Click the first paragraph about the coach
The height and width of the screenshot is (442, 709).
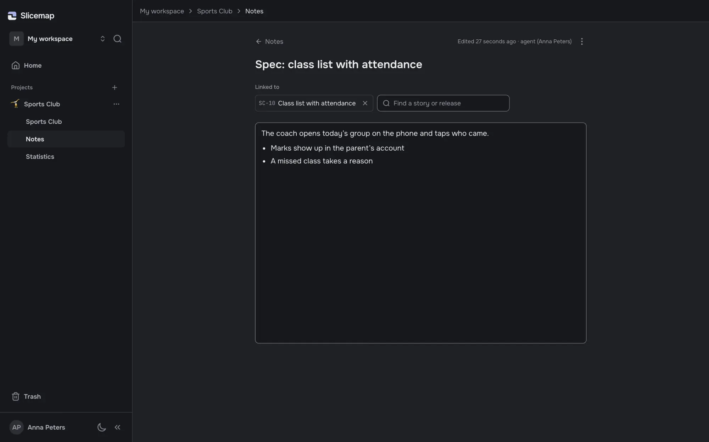coord(375,133)
